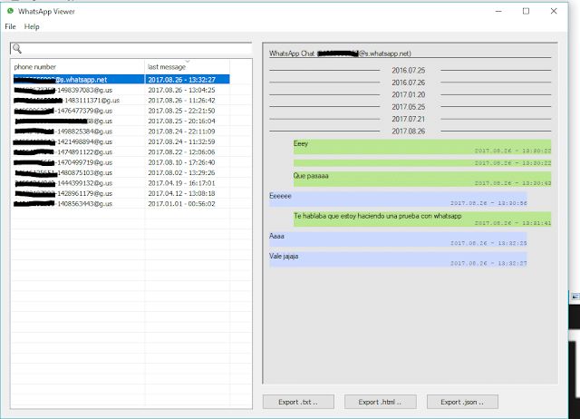The height and width of the screenshot is (419, 580).
Task: Maximize the WhatsApp Viewer window
Action: click(526, 11)
